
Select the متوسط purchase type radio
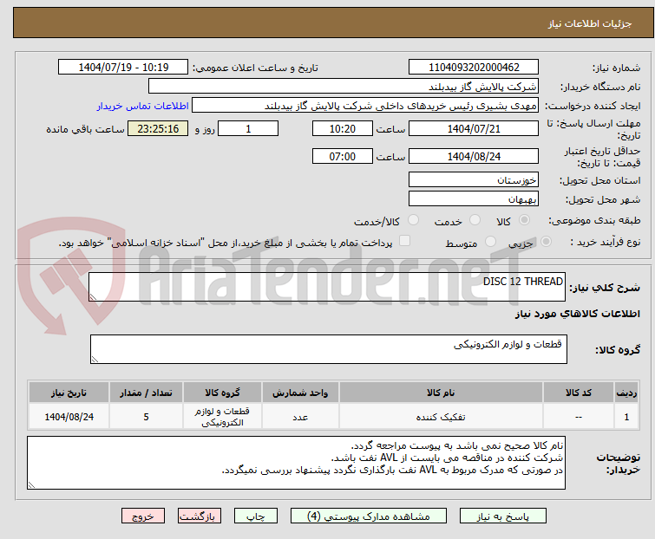pos(490,242)
